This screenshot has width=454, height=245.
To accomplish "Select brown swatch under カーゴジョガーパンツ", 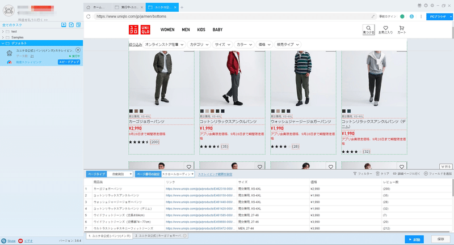I will 136,111.
